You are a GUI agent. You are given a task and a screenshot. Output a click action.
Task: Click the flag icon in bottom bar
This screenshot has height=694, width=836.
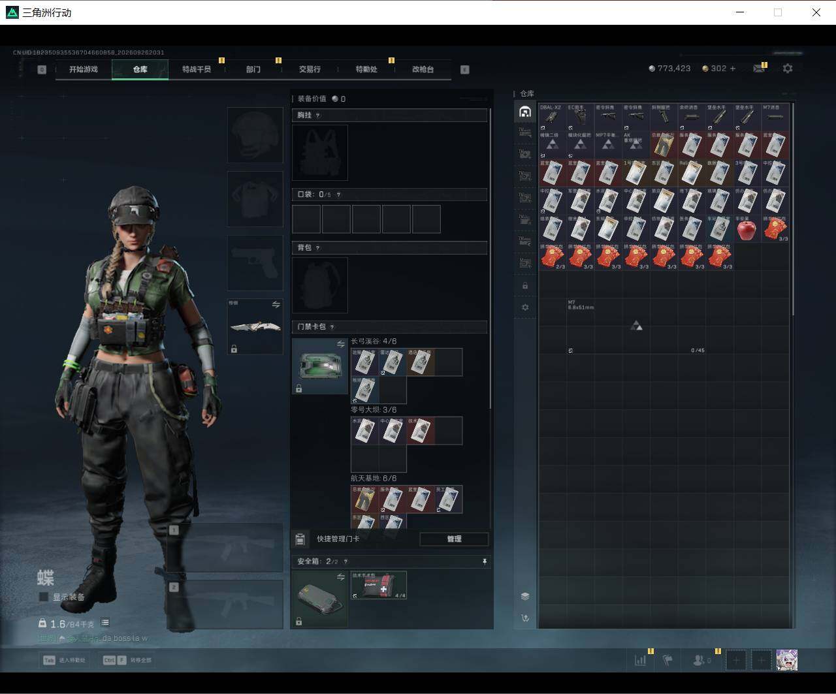[667, 660]
